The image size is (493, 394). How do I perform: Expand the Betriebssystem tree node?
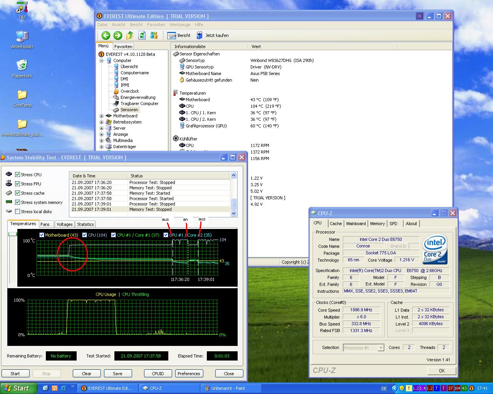tap(102, 122)
